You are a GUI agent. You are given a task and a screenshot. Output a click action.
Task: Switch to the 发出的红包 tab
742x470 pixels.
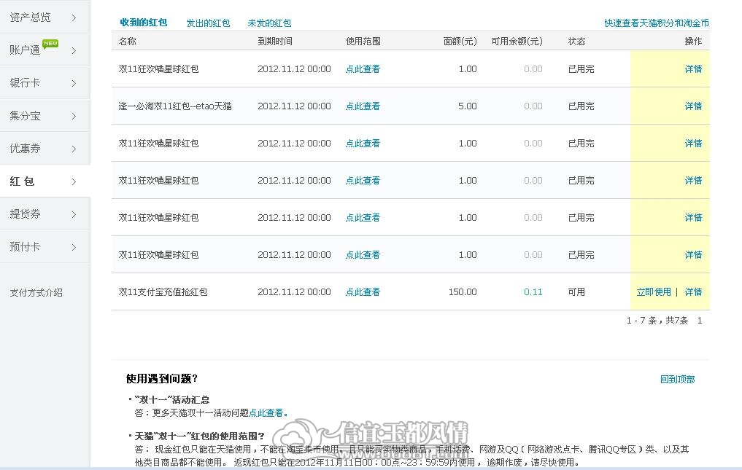208,23
